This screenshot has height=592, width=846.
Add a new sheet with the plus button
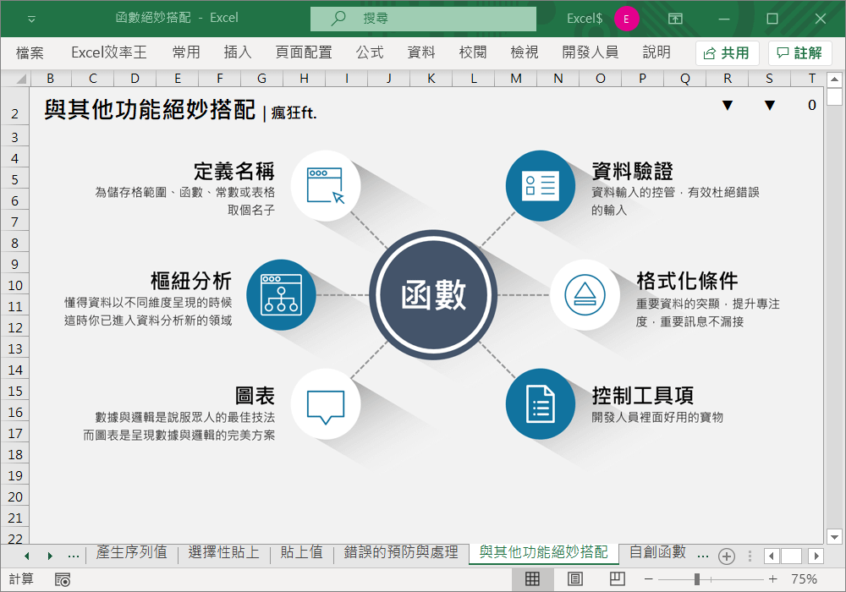coord(726,556)
